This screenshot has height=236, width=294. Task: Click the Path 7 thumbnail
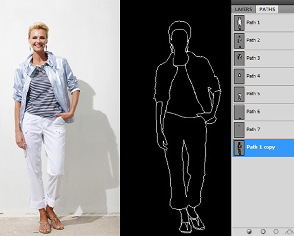pos(239,129)
